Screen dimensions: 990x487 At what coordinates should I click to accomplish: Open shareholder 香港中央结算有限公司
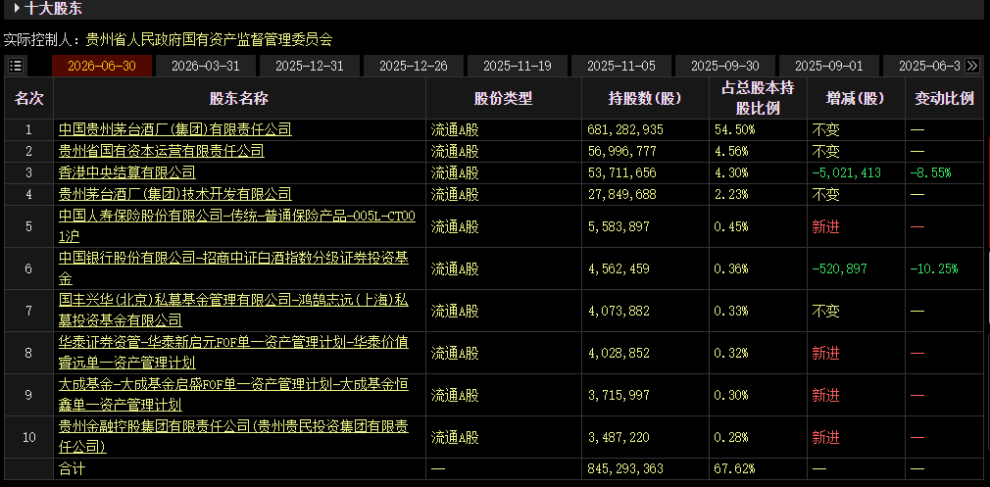coord(126,172)
